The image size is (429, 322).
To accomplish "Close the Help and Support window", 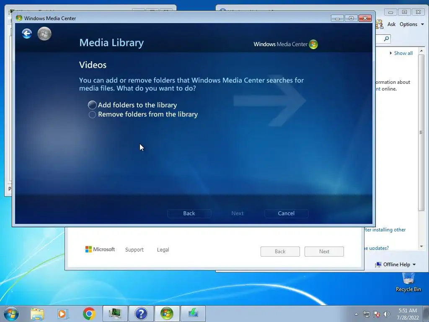I will 419,12.
